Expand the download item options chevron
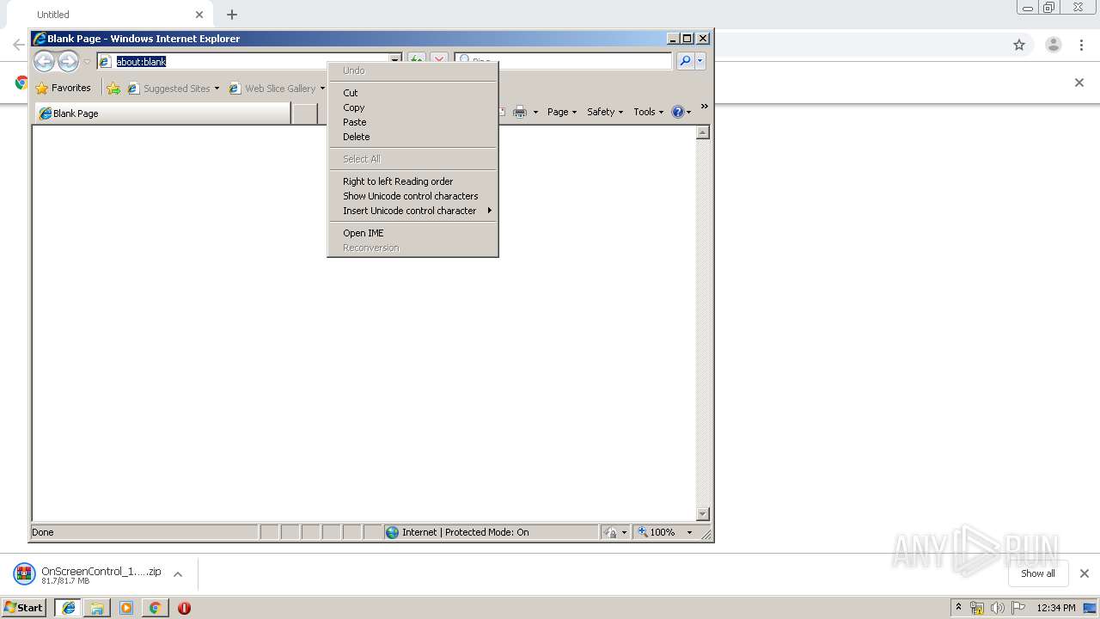The height and width of the screenshot is (619, 1100). point(178,574)
